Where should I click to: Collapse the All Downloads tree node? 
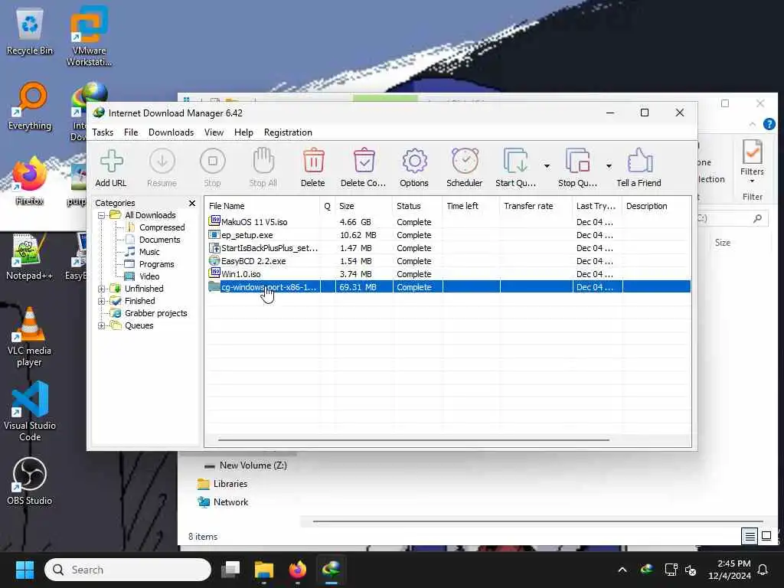click(x=102, y=215)
